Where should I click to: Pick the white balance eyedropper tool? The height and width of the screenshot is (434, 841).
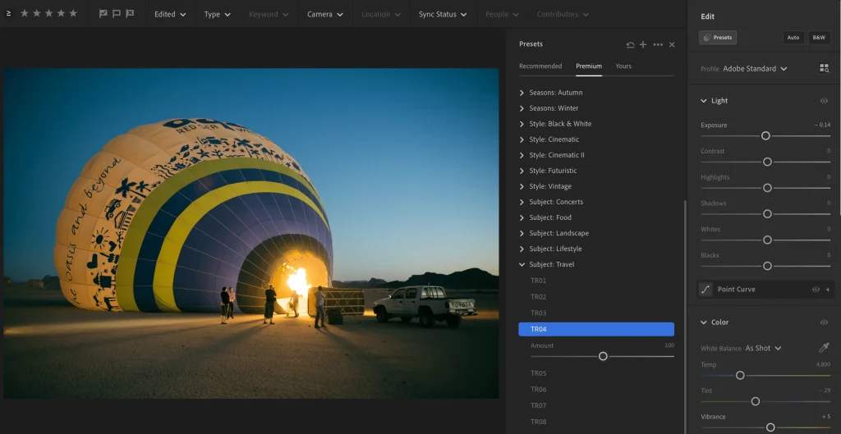point(824,348)
